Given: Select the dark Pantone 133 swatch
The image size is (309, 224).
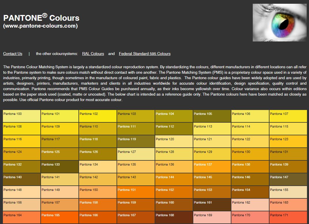Looking at the screenshot, I should 60,167.
